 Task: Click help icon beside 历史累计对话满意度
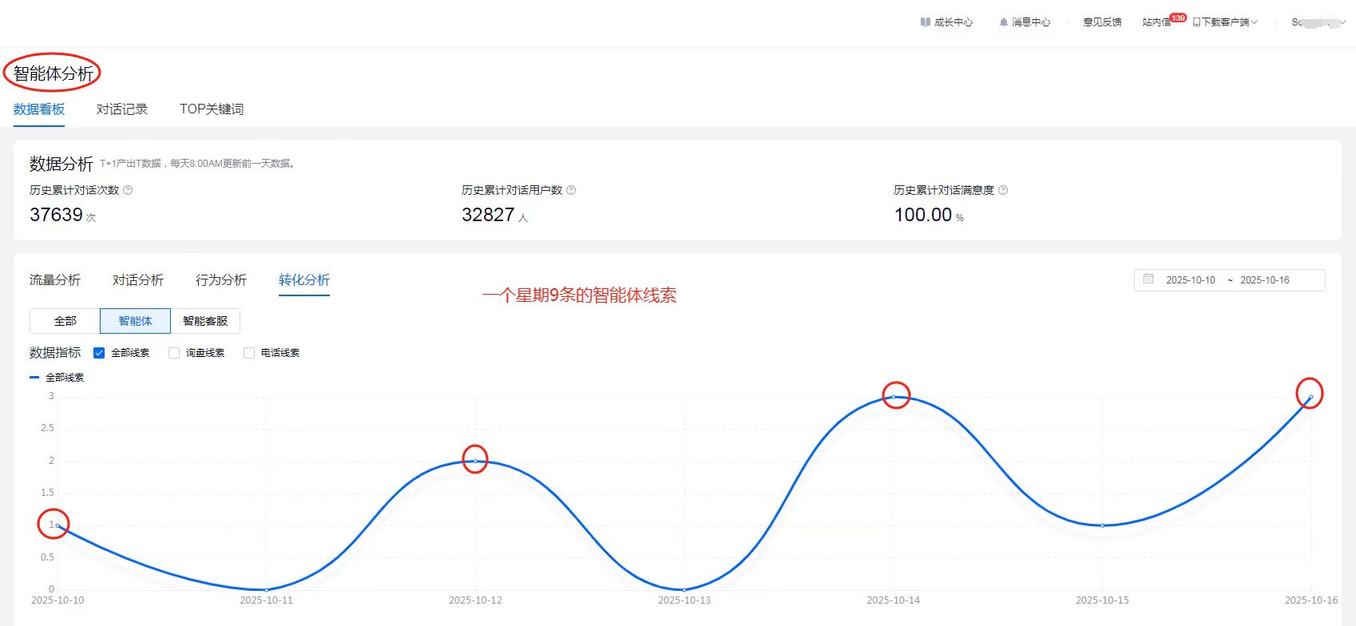click(1003, 190)
